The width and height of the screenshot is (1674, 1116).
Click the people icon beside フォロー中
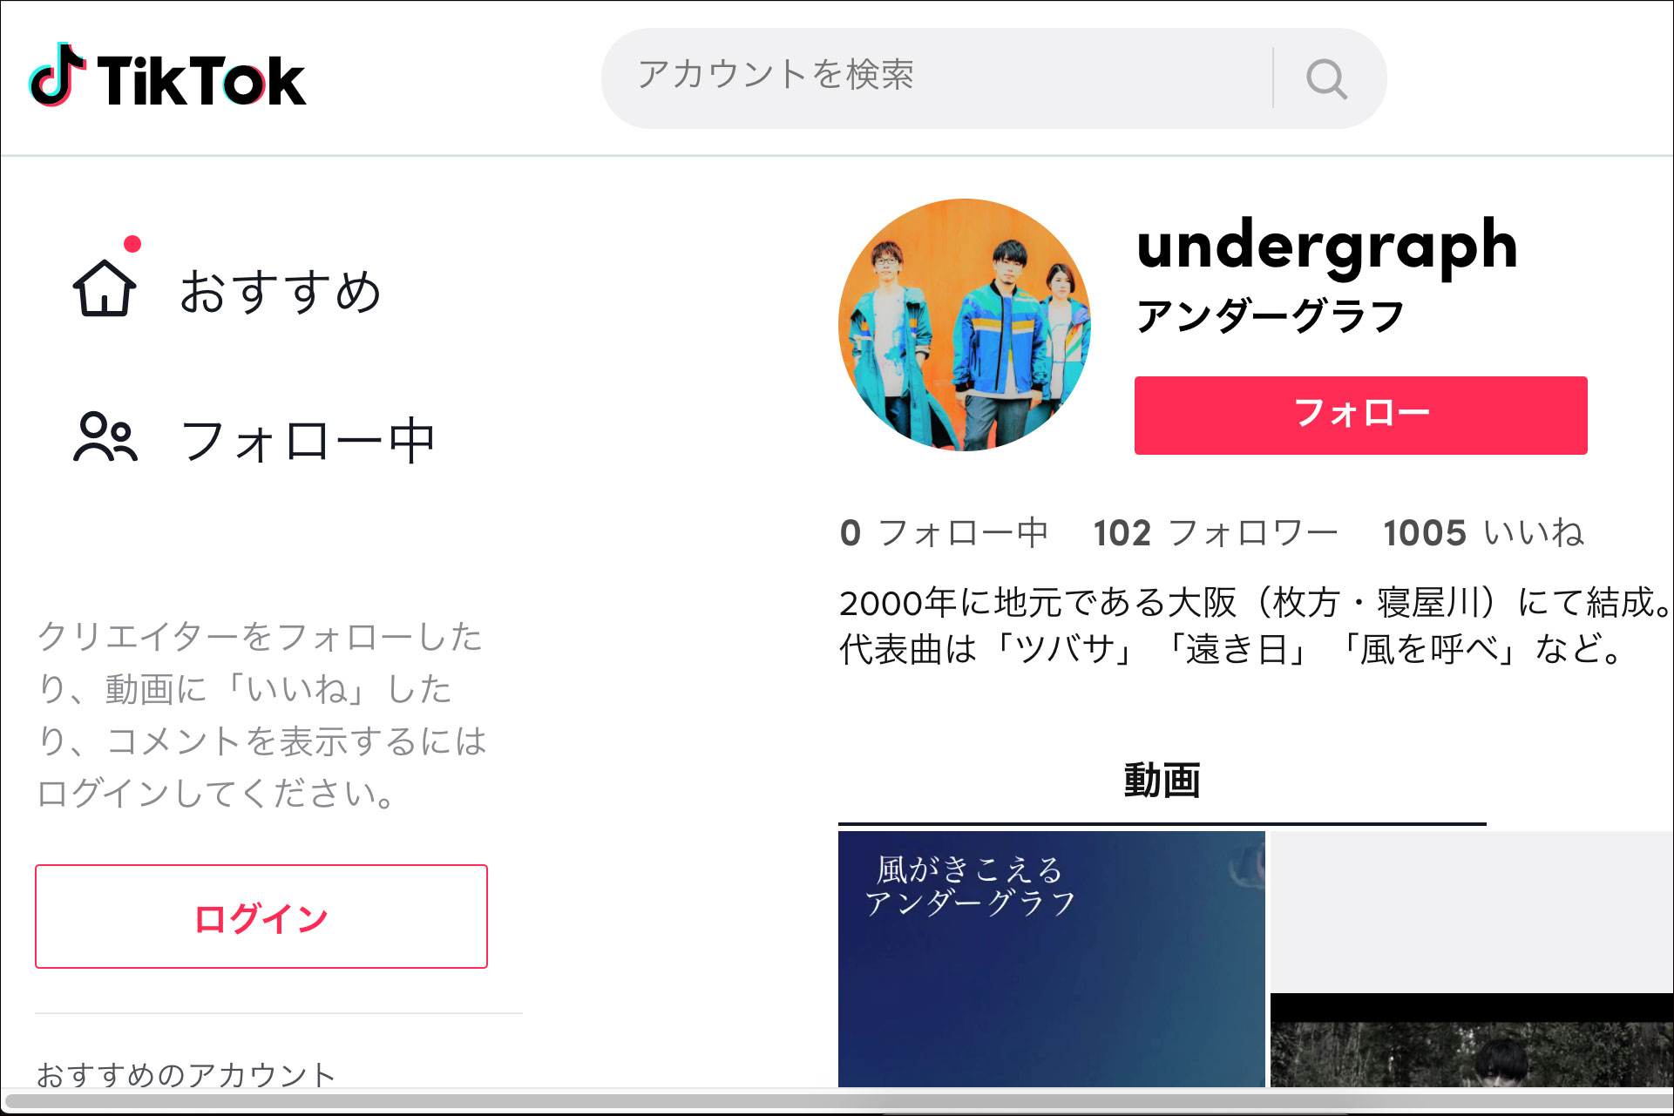105,436
